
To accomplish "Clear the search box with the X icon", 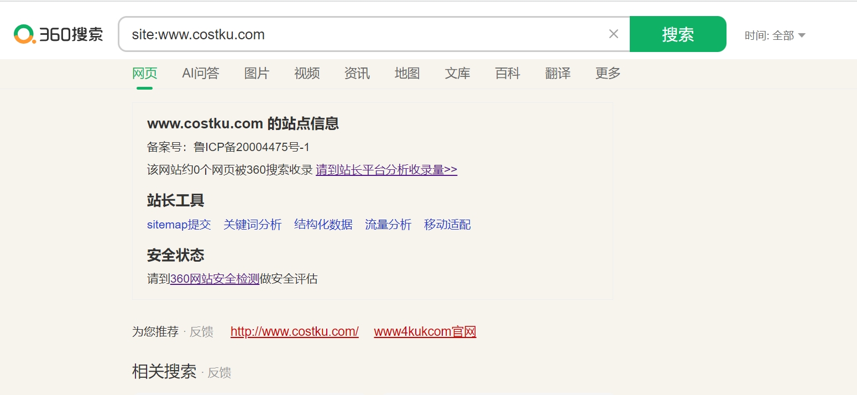I will [x=613, y=34].
